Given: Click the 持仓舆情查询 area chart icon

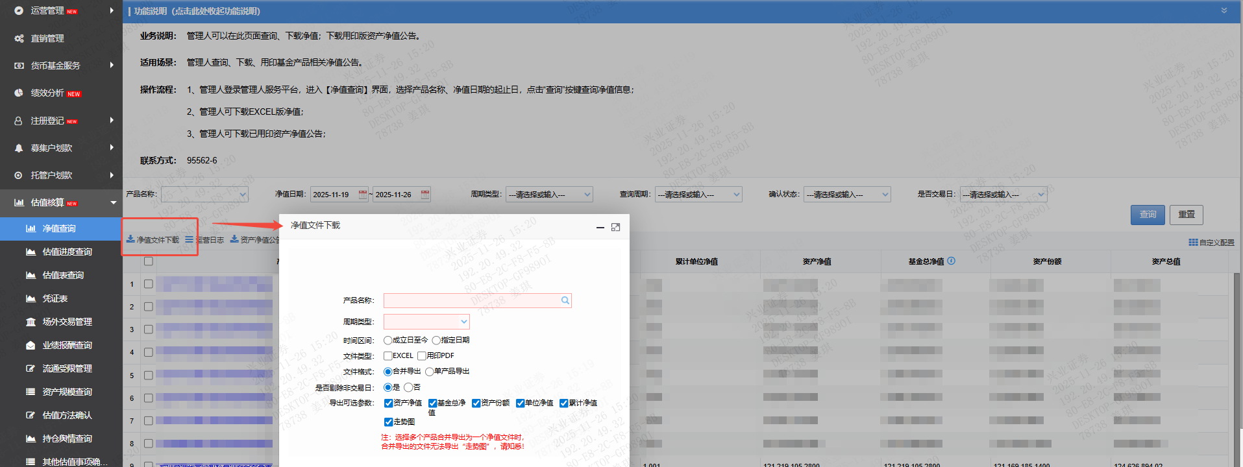Looking at the screenshot, I should 31,438.
